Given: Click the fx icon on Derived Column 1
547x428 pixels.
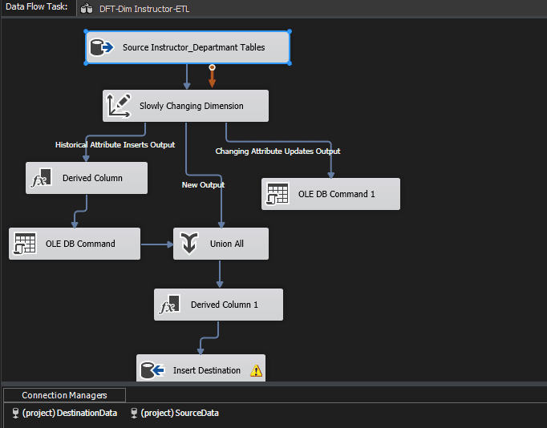Looking at the screenshot, I should tap(169, 305).
